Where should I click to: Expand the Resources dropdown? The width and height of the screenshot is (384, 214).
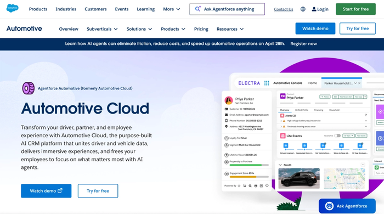pos(230,29)
